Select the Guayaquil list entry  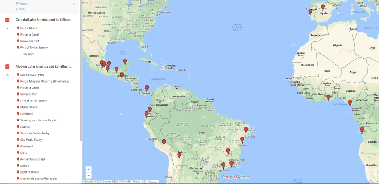(x=27, y=147)
